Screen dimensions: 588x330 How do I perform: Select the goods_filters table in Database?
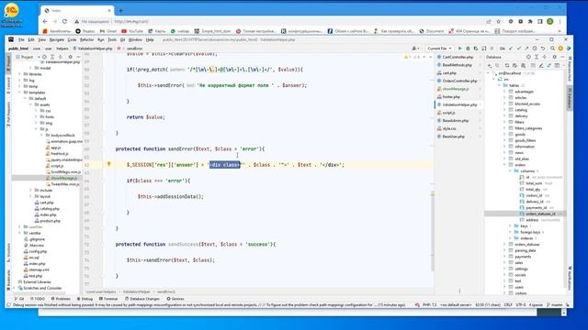(523, 140)
